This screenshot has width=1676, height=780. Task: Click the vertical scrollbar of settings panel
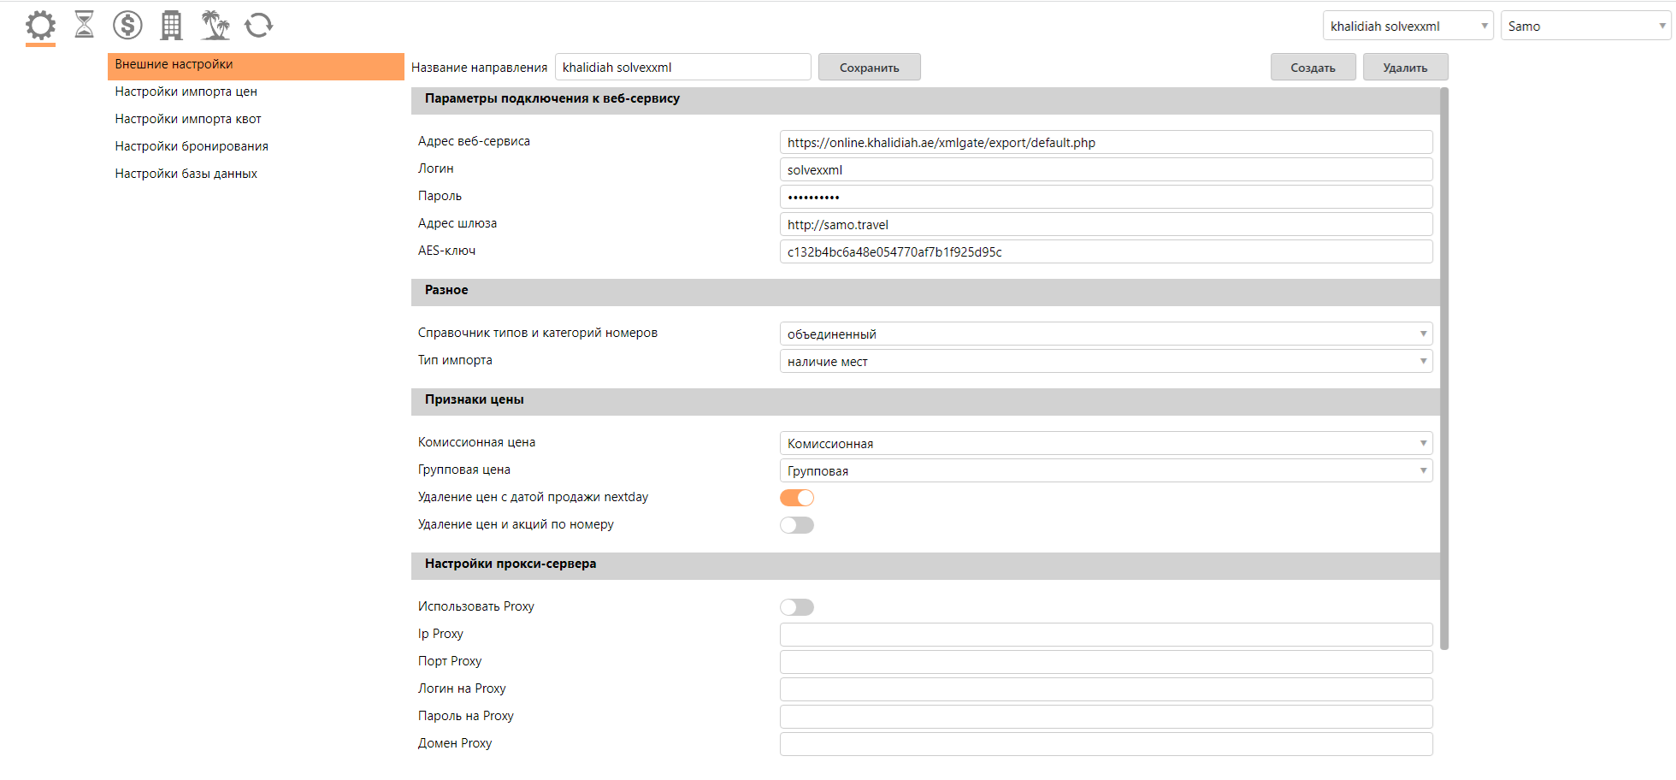coord(1444,368)
